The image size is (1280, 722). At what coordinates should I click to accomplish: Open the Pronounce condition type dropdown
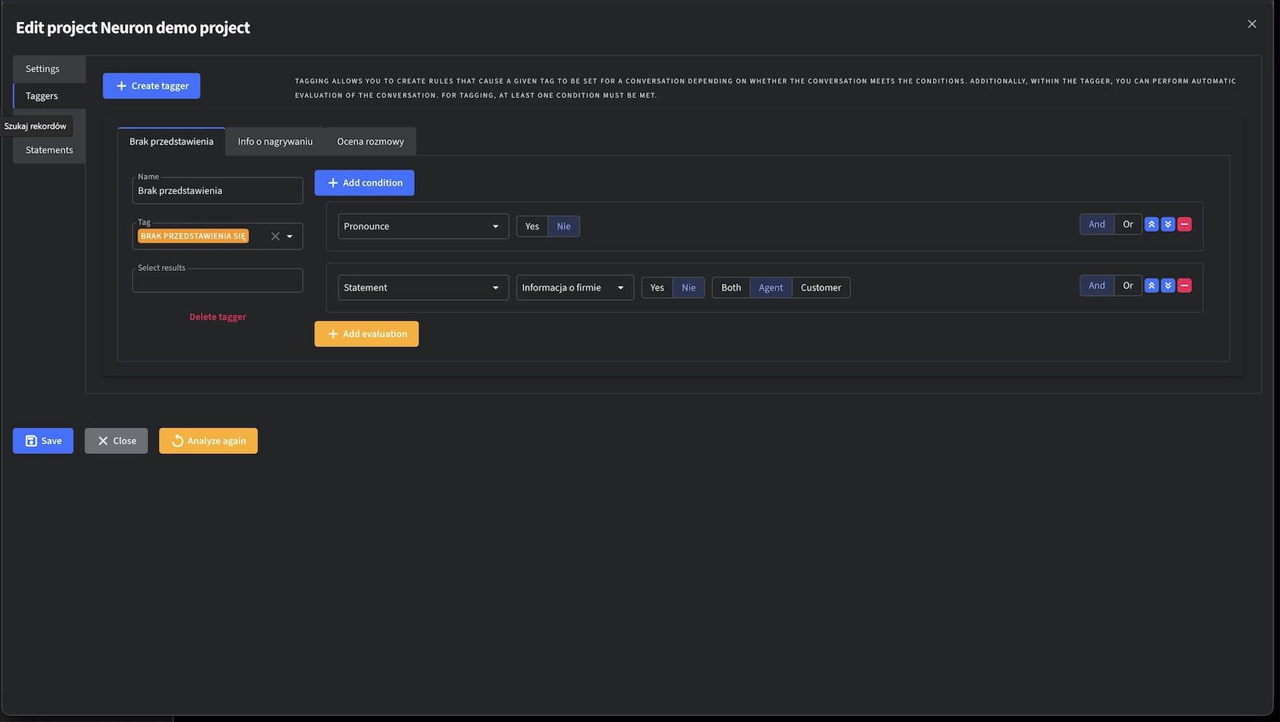click(423, 227)
